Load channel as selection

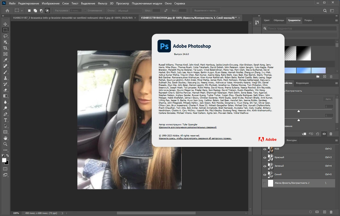[311, 212]
